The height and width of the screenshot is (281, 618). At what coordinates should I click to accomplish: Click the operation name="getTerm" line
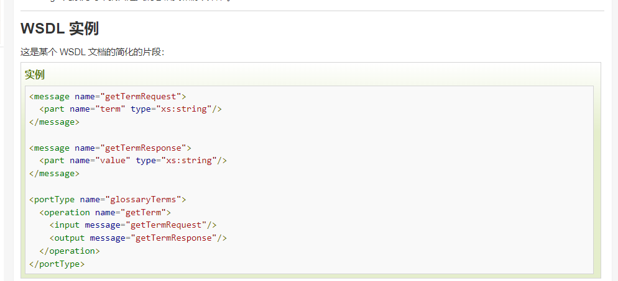click(105, 212)
